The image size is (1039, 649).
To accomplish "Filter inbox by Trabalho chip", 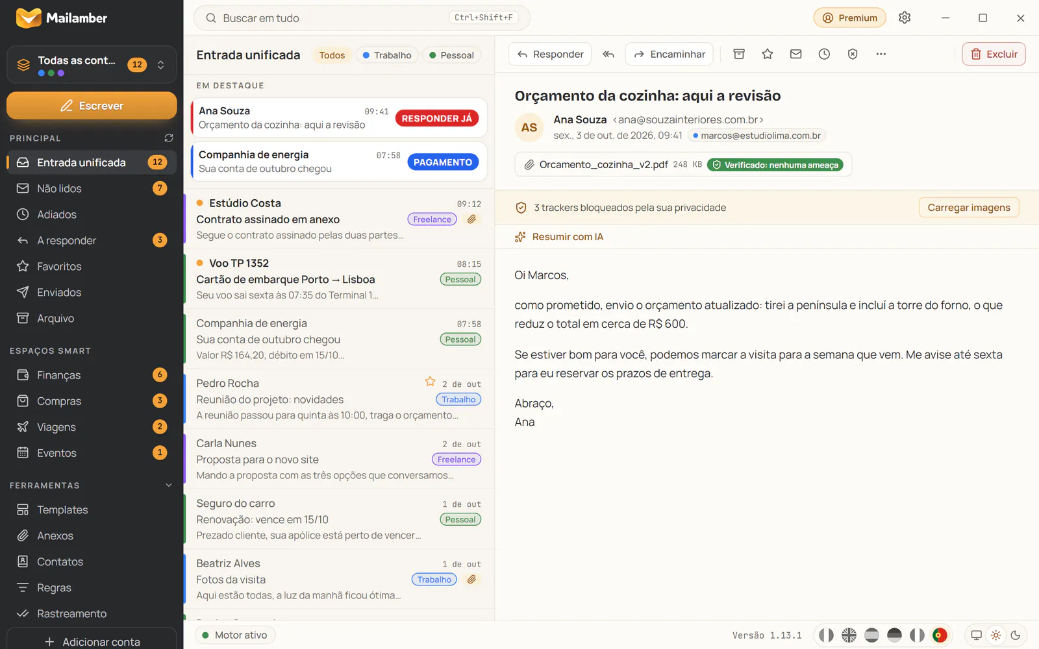I will (x=387, y=55).
